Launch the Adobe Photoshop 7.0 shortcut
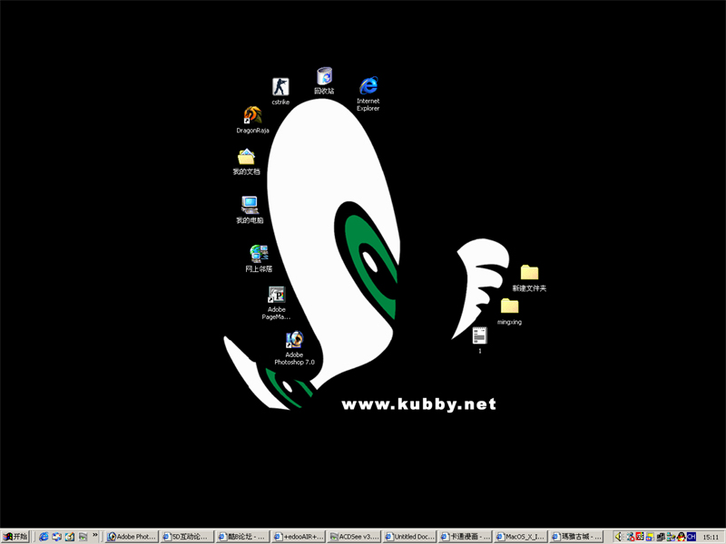This screenshot has height=544, width=726. point(294,341)
